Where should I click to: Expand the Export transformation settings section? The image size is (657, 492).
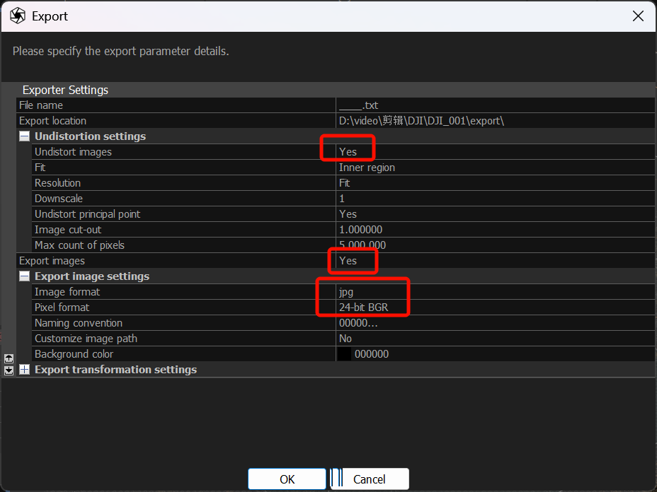[25, 370]
